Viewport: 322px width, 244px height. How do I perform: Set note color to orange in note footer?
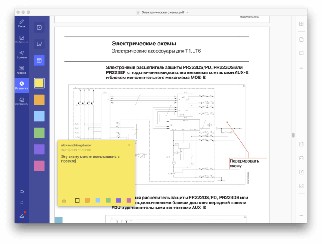click(88, 200)
